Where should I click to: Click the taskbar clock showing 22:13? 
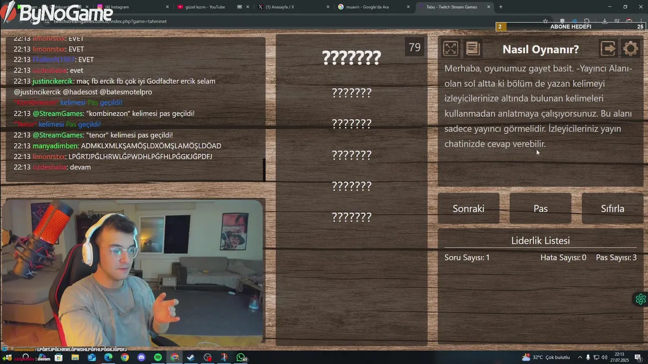pos(620,357)
